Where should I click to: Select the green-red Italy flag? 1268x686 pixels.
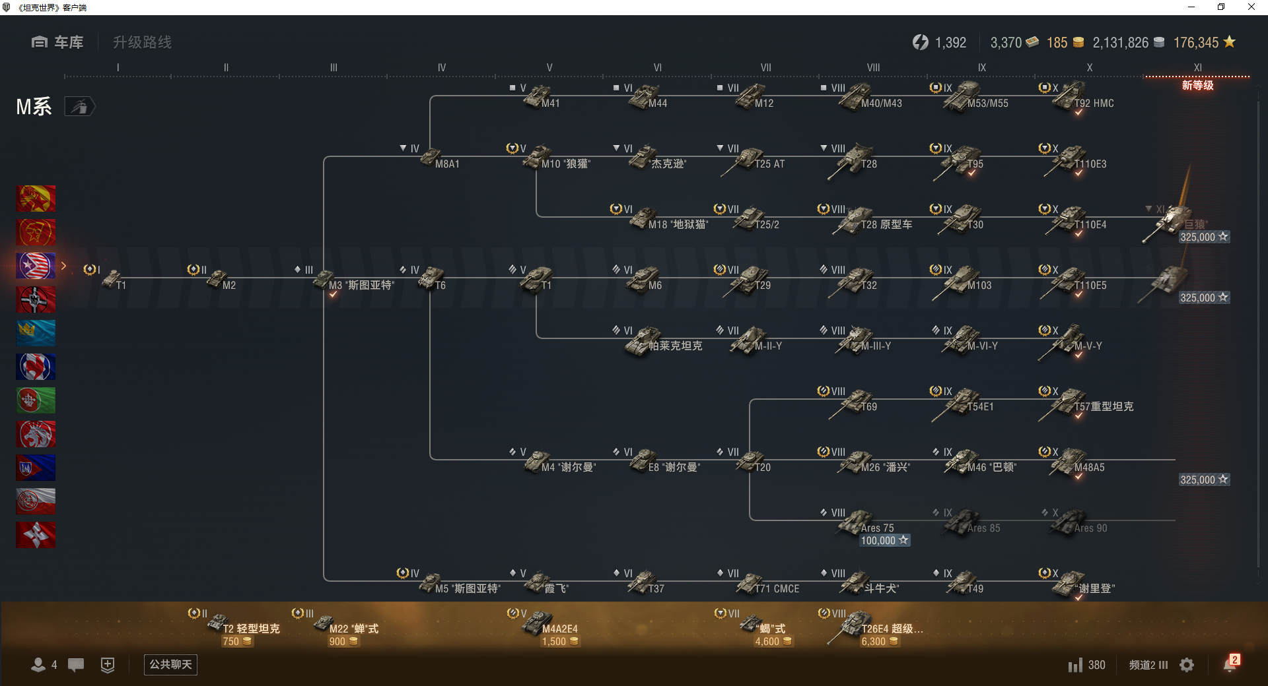(x=36, y=400)
